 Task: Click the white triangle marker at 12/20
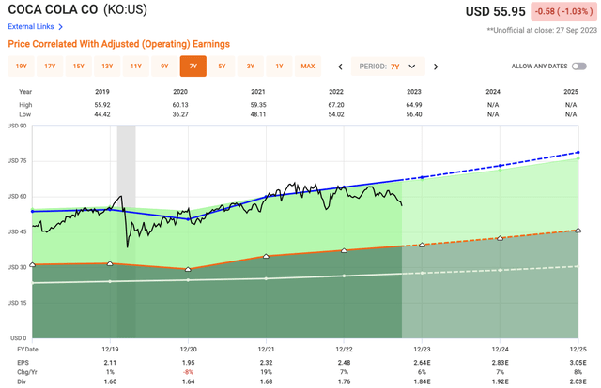click(188, 269)
